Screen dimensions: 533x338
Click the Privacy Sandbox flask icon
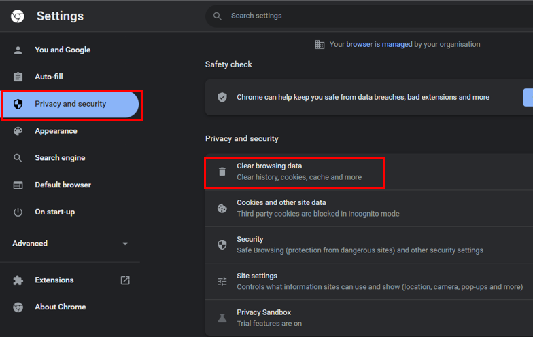click(222, 318)
